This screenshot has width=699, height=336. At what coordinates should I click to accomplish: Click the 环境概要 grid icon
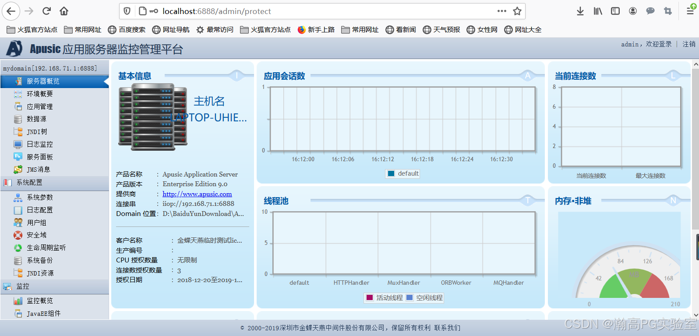(x=18, y=94)
